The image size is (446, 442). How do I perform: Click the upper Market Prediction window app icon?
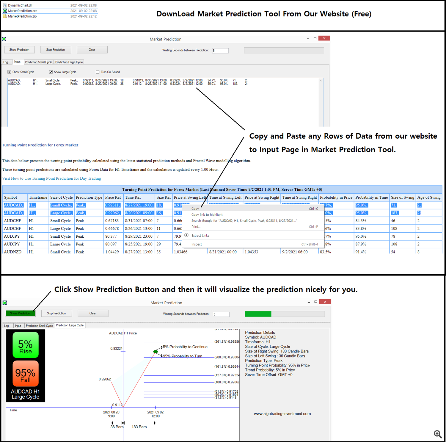[4, 39]
